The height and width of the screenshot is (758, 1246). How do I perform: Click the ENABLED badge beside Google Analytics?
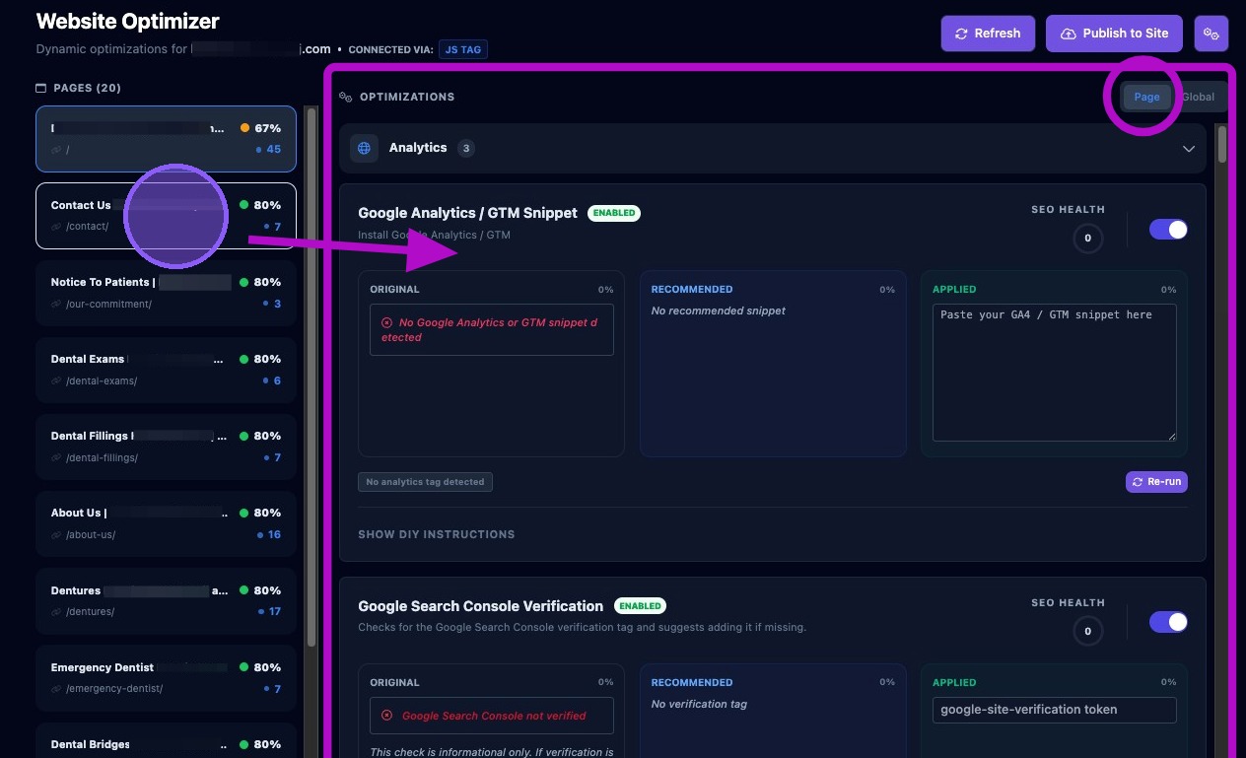tap(614, 213)
